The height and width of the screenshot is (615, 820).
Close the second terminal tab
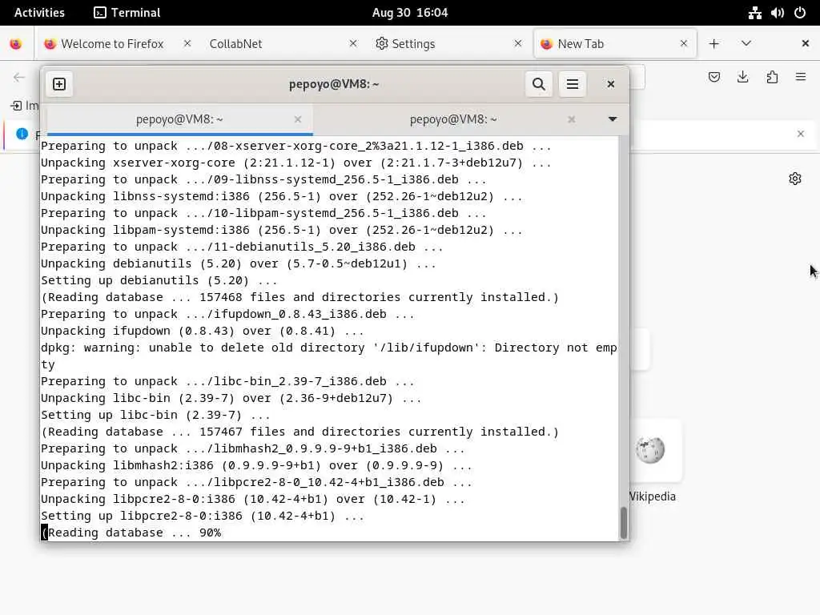[571, 119]
